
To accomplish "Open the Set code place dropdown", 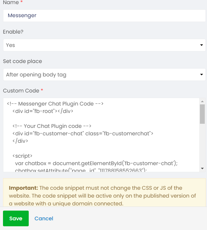I will (104, 75).
